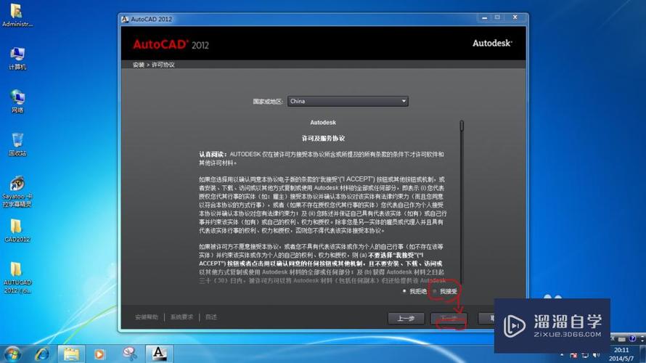Launch Internet Explorer from taskbar
646x363 pixels.
(x=41, y=354)
